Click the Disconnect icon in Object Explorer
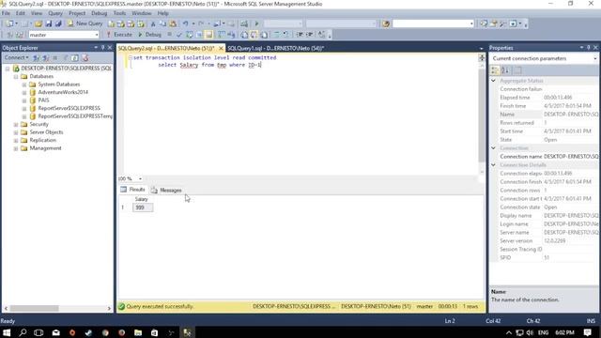 45,57
